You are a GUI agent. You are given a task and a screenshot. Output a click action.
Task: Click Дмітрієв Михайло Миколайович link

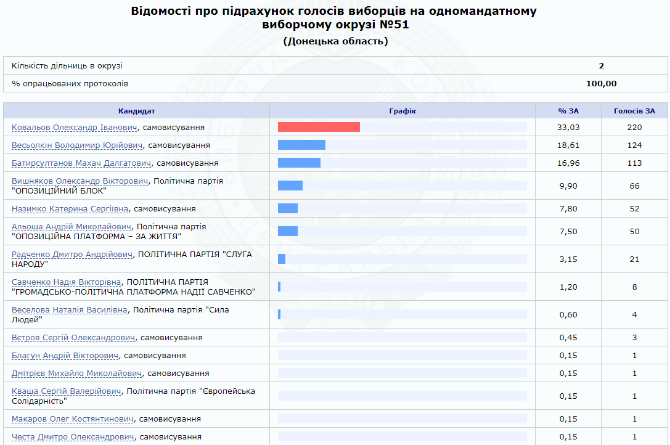click(77, 374)
